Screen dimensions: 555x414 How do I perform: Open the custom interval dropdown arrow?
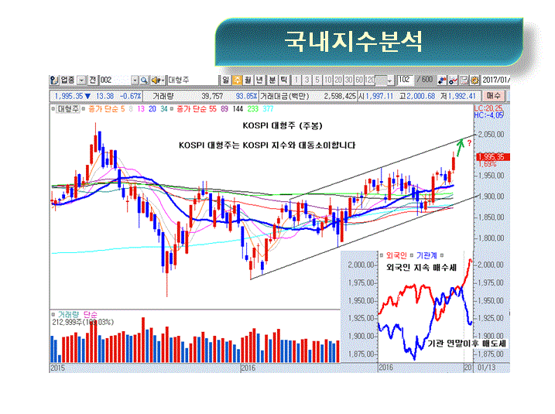(389, 81)
